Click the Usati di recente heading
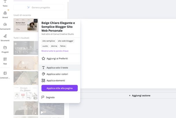 22,15
